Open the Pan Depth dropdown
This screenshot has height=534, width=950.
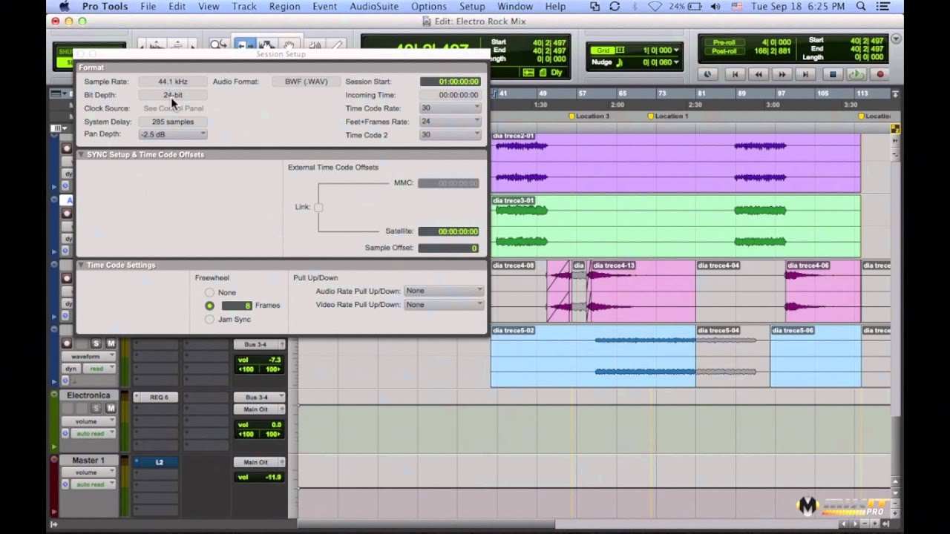(x=173, y=134)
